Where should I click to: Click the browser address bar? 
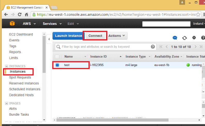(x=116, y=14)
